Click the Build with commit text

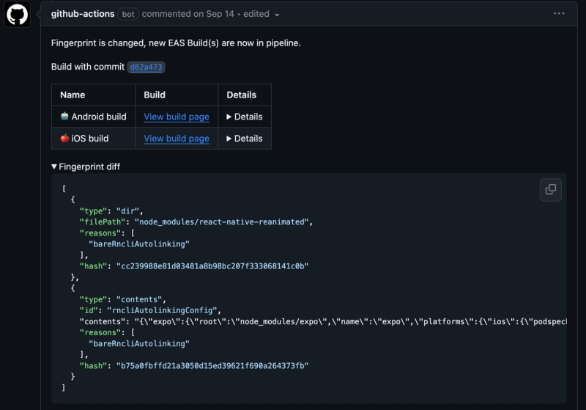88,67
